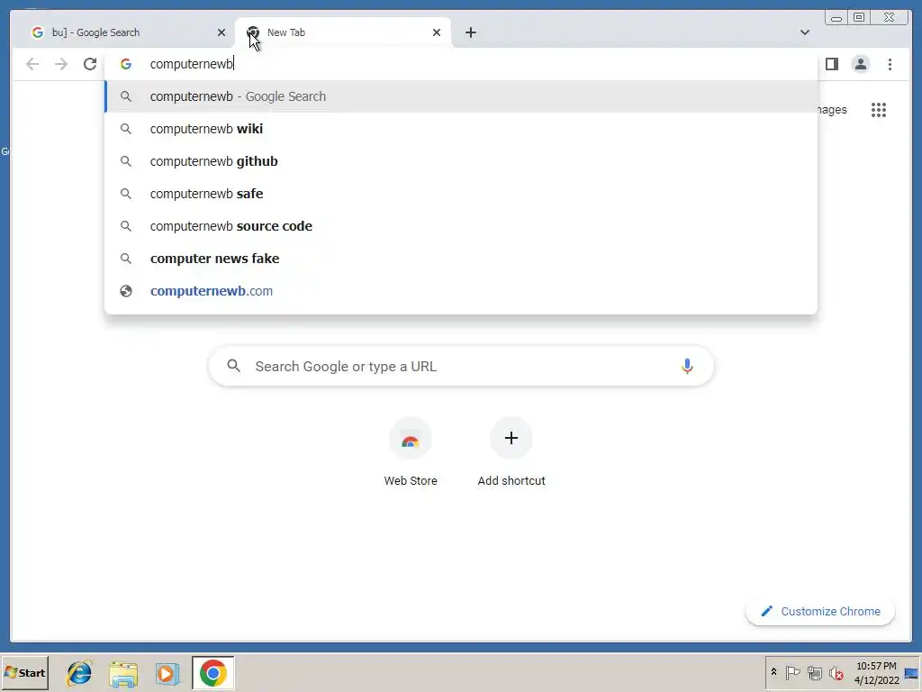922x692 pixels.
Task: Open Windows Media Player from taskbar
Action: coord(167,673)
